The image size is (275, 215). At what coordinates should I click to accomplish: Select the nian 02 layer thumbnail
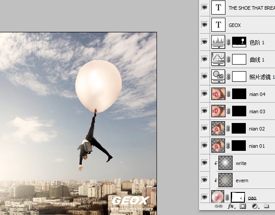[218, 128]
